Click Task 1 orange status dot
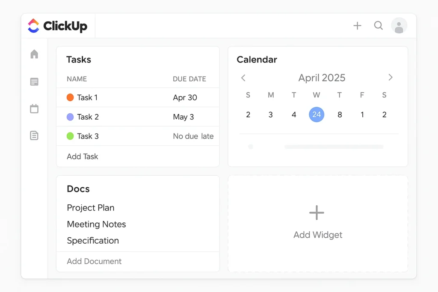Screen dimensions: 438x292 click(x=71, y=97)
